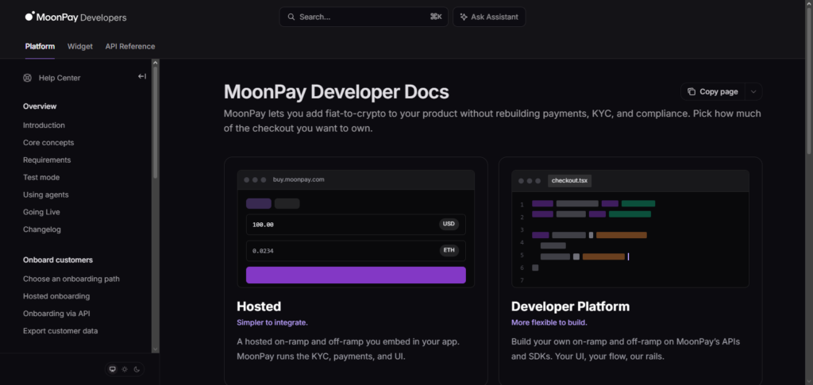Click the Overview section heading
This screenshot has height=385, width=813.
pos(40,106)
